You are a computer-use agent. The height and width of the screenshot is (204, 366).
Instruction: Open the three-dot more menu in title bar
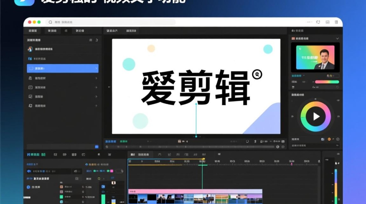(310, 22)
